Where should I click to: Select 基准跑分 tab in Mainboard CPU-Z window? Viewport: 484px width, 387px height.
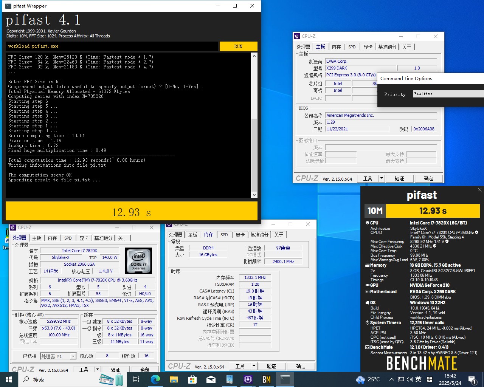click(387, 47)
